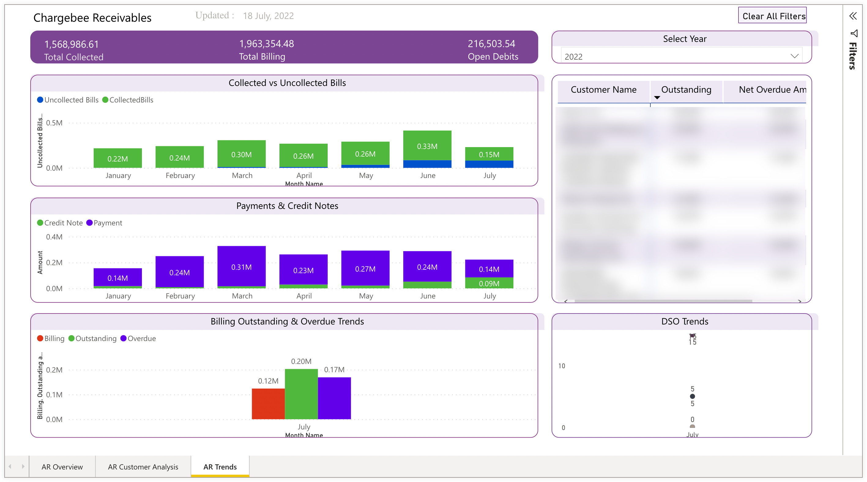Expand the collapsed Filters pane chevron
This screenshot has width=867, height=482.
(853, 16)
